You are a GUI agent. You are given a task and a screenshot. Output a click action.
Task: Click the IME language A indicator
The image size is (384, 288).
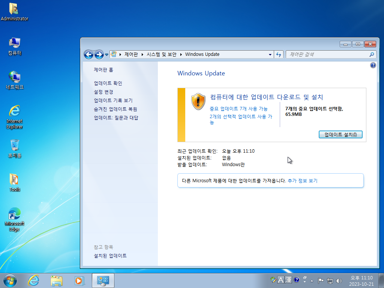coord(281,280)
